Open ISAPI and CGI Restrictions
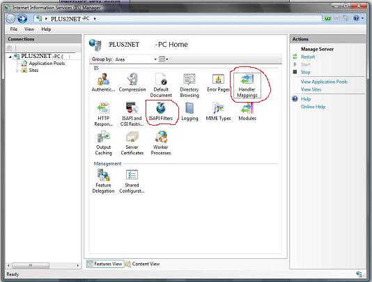Screen dimensions: 372x282 pyautogui.click(x=132, y=114)
